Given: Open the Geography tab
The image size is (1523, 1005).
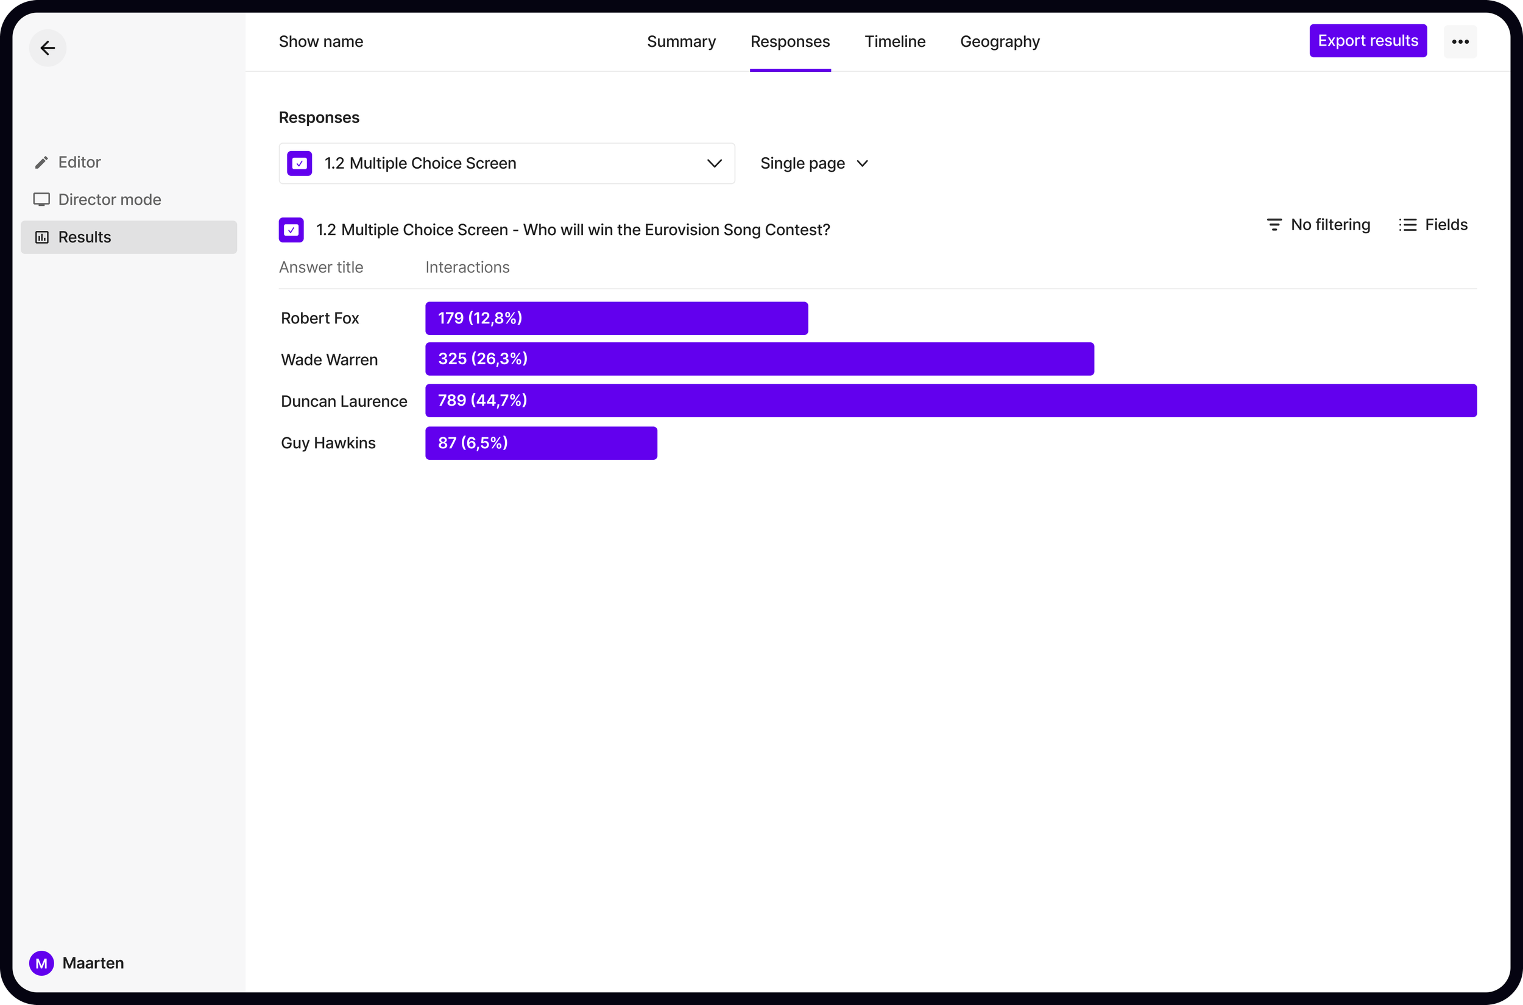Looking at the screenshot, I should pos(999,41).
